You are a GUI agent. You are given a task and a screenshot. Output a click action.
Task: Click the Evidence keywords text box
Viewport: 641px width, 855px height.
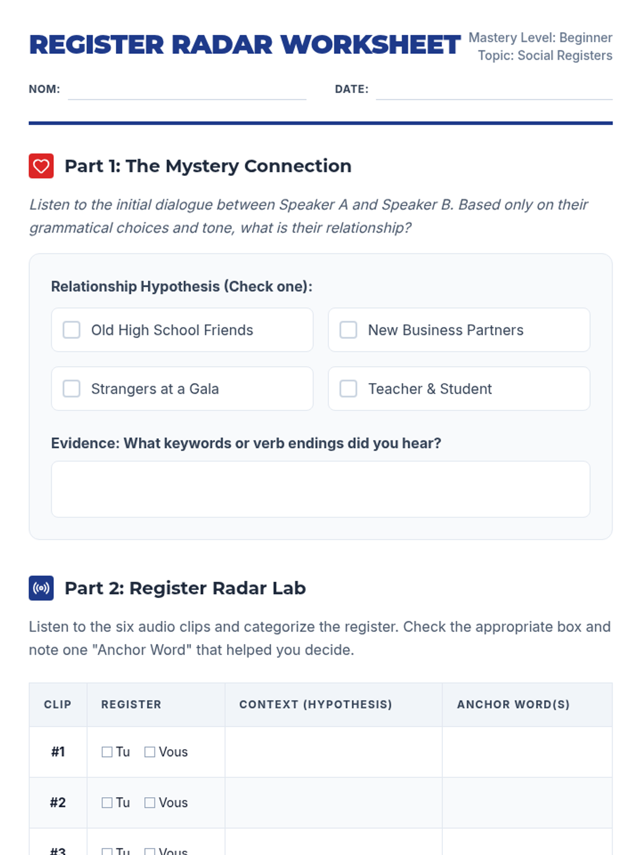click(x=320, y=489)
